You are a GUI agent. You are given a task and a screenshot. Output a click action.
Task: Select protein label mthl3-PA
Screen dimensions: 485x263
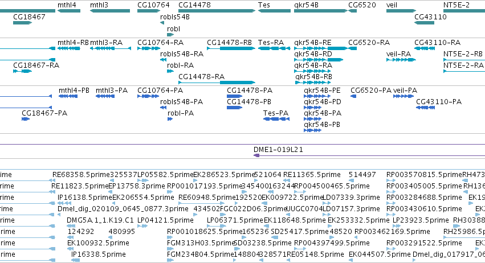(x=112, y=91)
